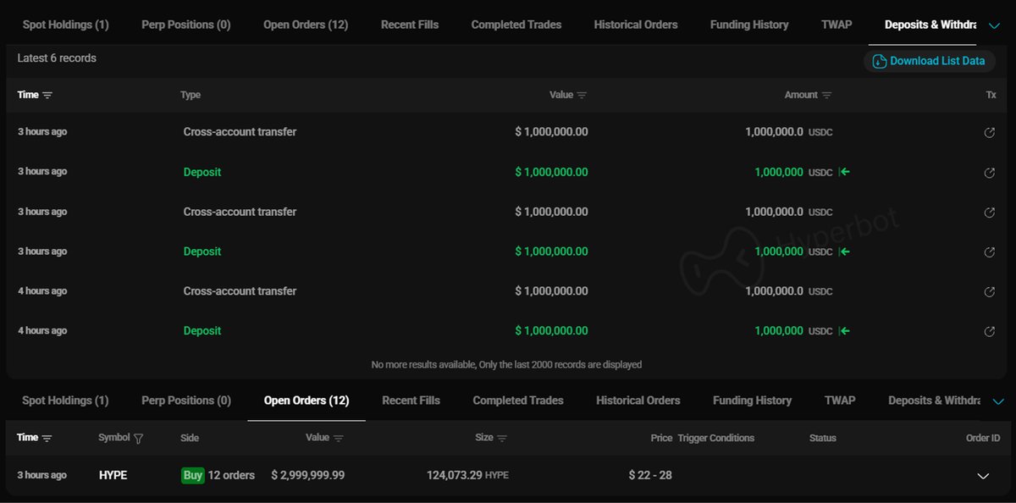
Task: Sort deposits table by Value column icon
Action: (582, 96)
